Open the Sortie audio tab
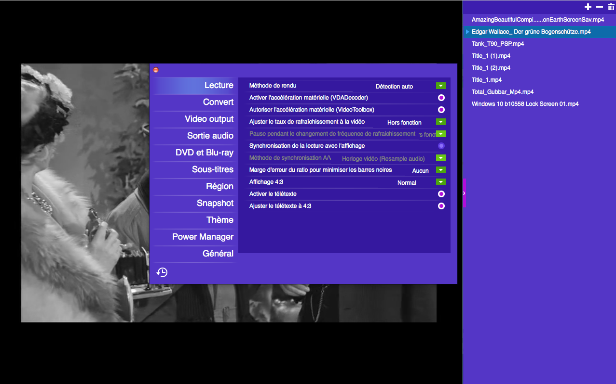This screenshot has height=384, width=616. [193, 136]
